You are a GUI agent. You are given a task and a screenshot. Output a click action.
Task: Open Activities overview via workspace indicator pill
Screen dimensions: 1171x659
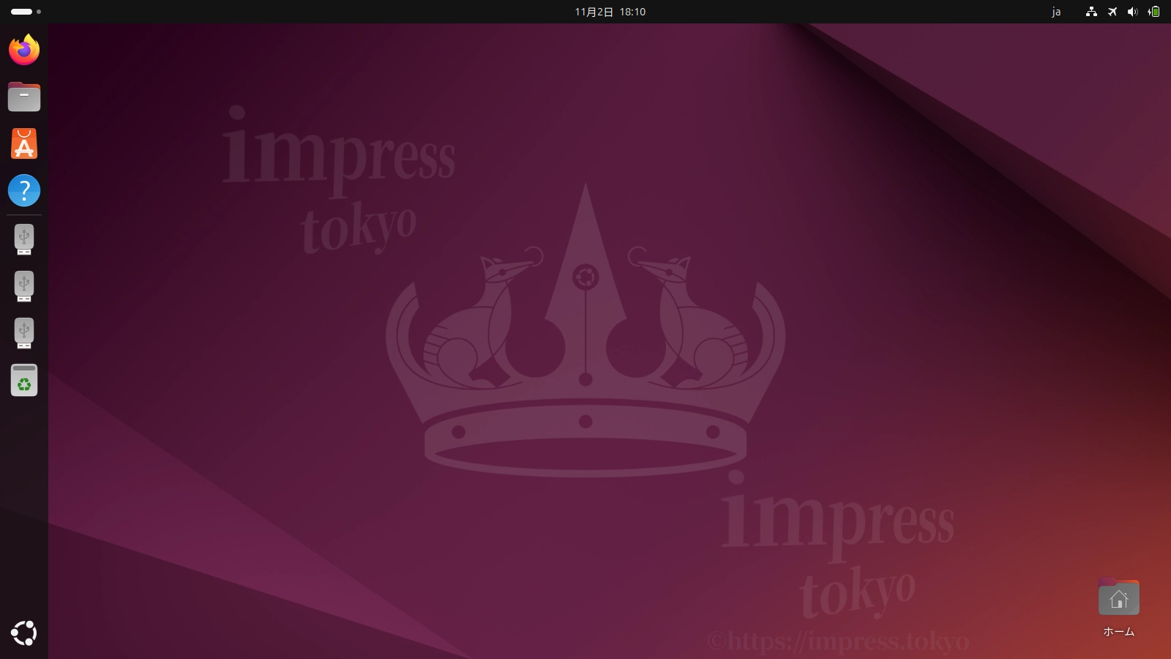[x=26, y=12]
